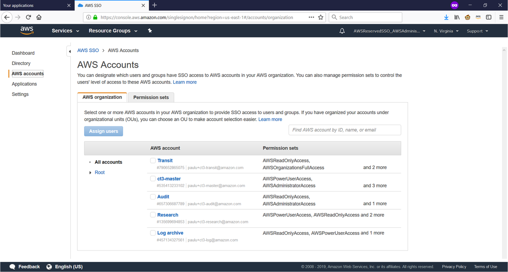The image size is (508, 272).
Task: Tick the Research account checkbox
Action: [x=153, y=215]
